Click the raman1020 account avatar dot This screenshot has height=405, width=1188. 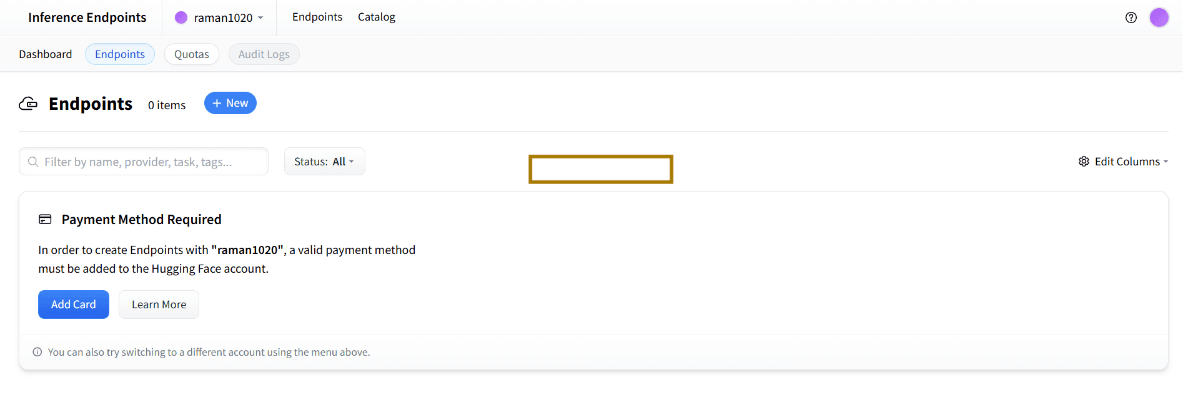[181, 17]
